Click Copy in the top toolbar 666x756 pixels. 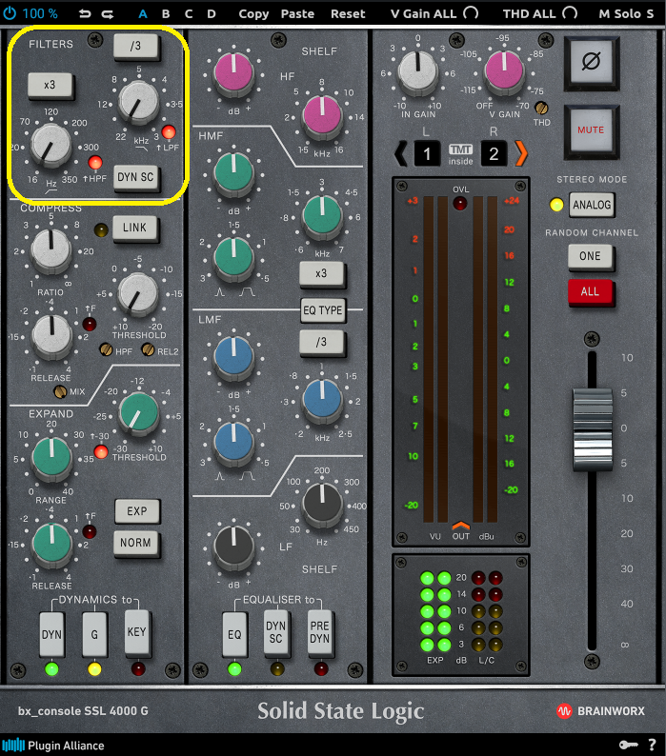click(x=253, y=14)
